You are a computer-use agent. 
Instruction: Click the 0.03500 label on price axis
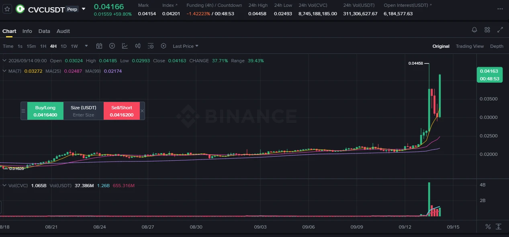(489, 99)
